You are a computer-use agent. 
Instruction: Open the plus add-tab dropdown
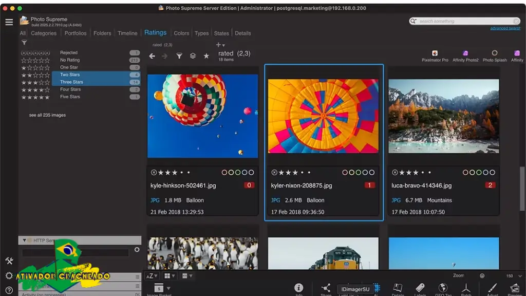220,45
